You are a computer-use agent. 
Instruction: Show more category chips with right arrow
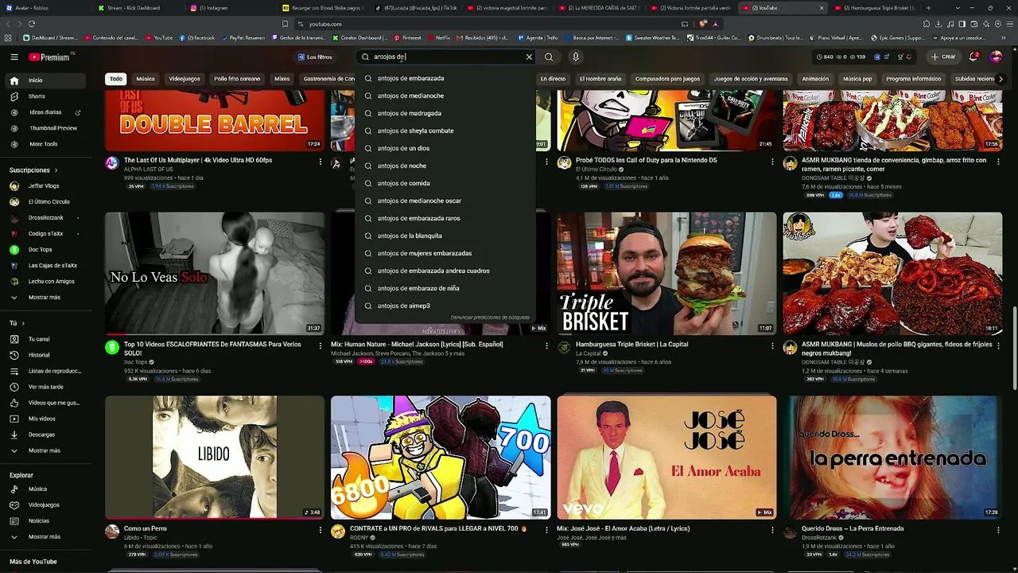click(x=1001, y=79)
